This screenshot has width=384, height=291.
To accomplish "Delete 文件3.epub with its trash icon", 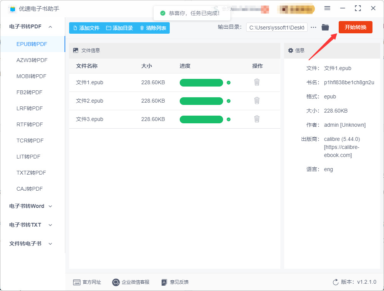I will click(x=257, y=119).
